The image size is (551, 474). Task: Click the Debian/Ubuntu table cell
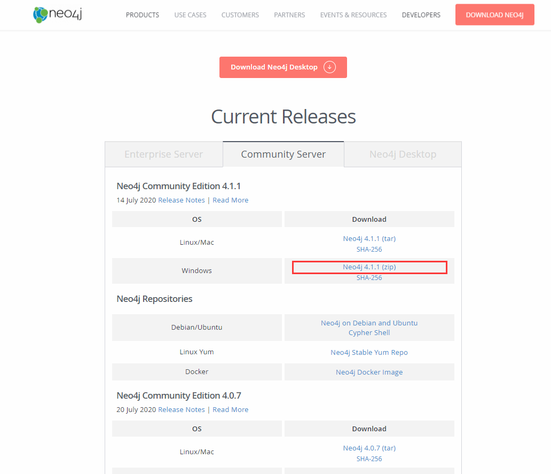pyautogui.click(x=197, y=328)
